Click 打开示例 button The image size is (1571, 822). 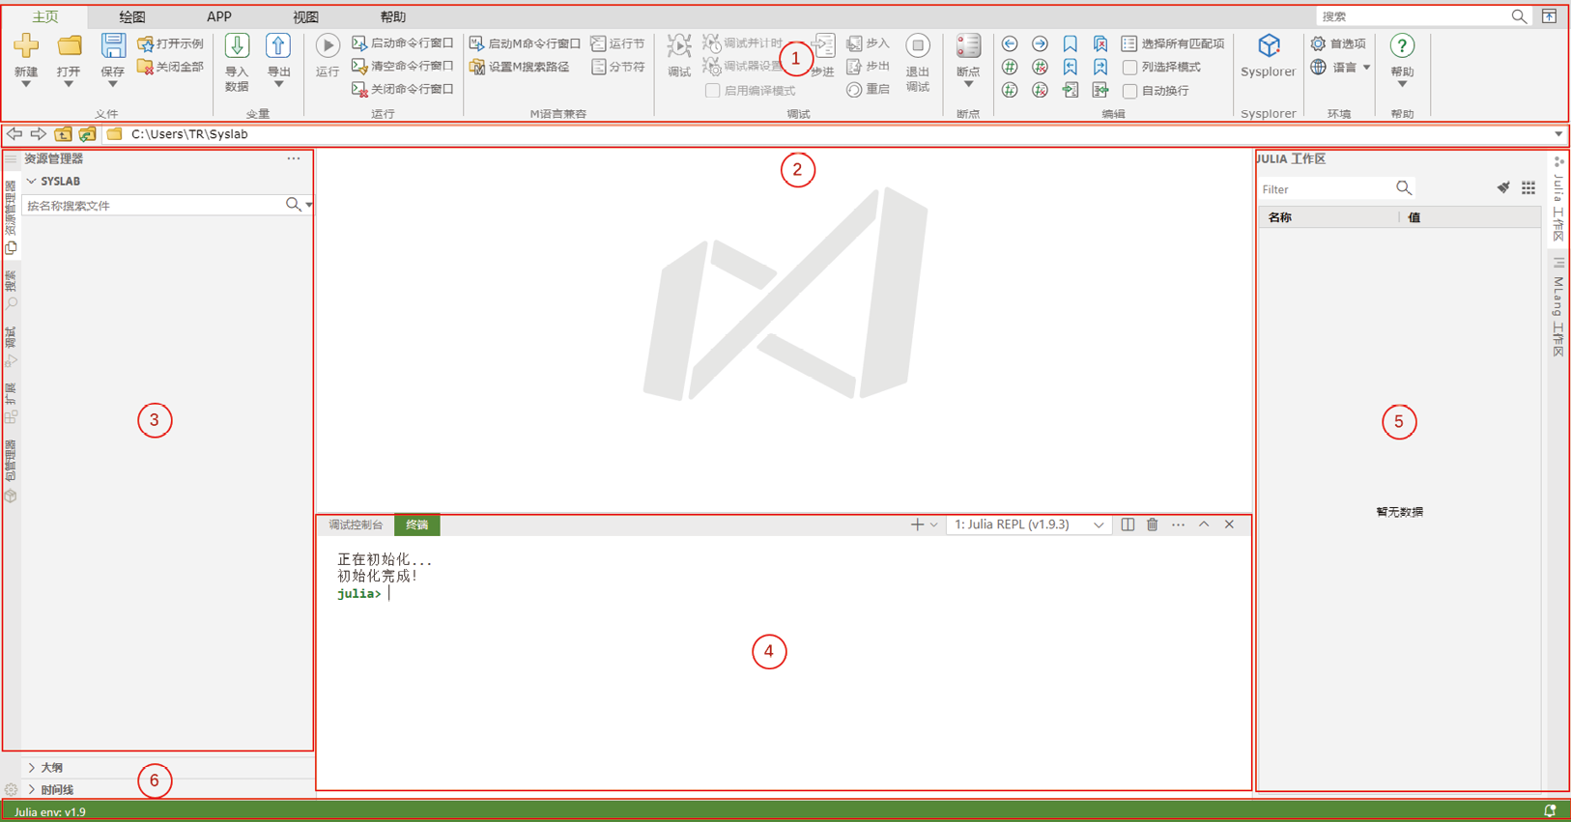click(171, 43)
